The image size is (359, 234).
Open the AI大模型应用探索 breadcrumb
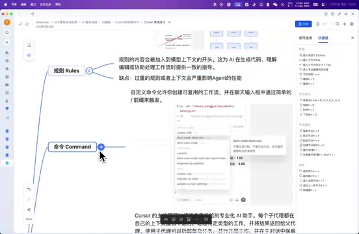[x=66, y=22]
